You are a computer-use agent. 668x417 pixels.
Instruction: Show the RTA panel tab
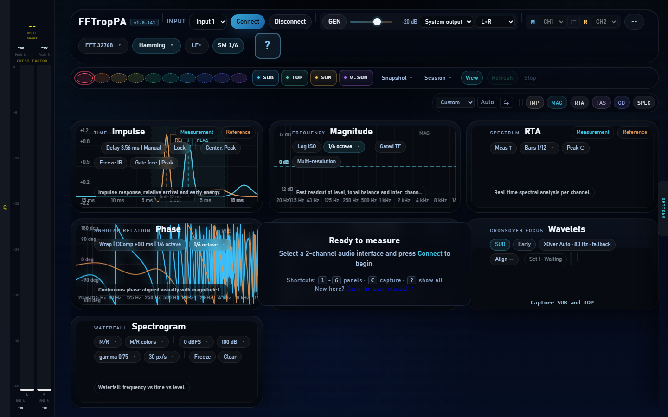(x=579, y=103)
